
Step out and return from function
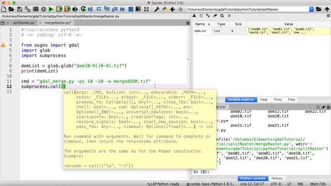tap(115, 9)
